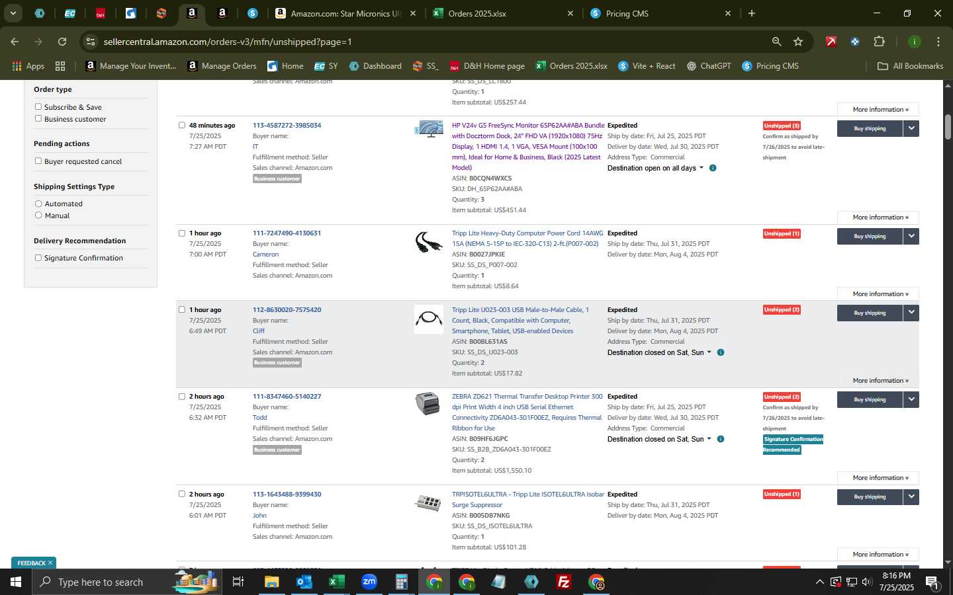Open FileZilla from the taskbar

click(x=564, y=582)
